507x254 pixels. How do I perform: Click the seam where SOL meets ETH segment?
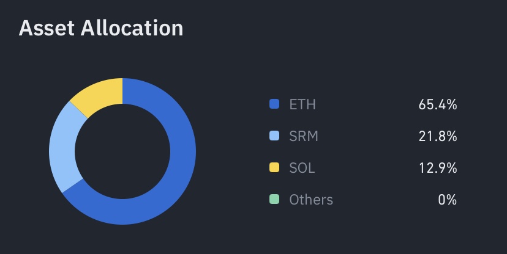122,90
